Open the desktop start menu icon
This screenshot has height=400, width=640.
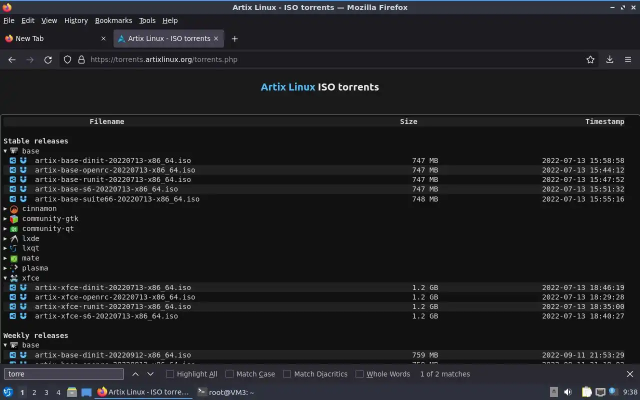tap(8, 392)
